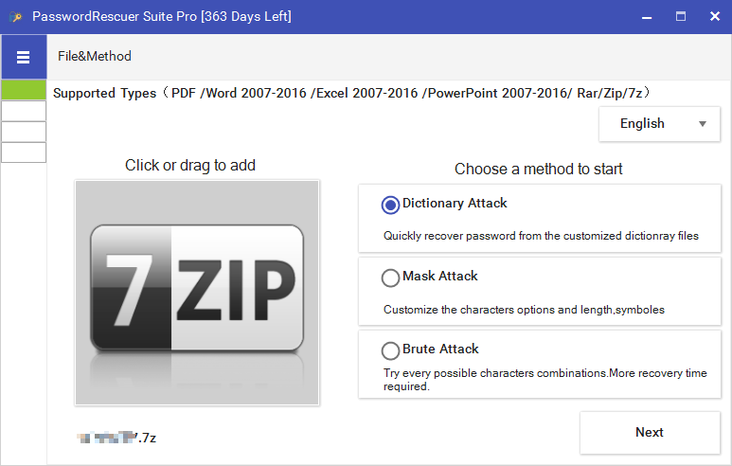The height and width of the screenshot is (466, 732).
Task: Click the PasswordRescuer key icon in title bar
Action: 15,17
